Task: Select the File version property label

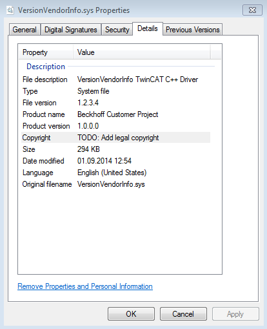Action: tap(39, 103)
